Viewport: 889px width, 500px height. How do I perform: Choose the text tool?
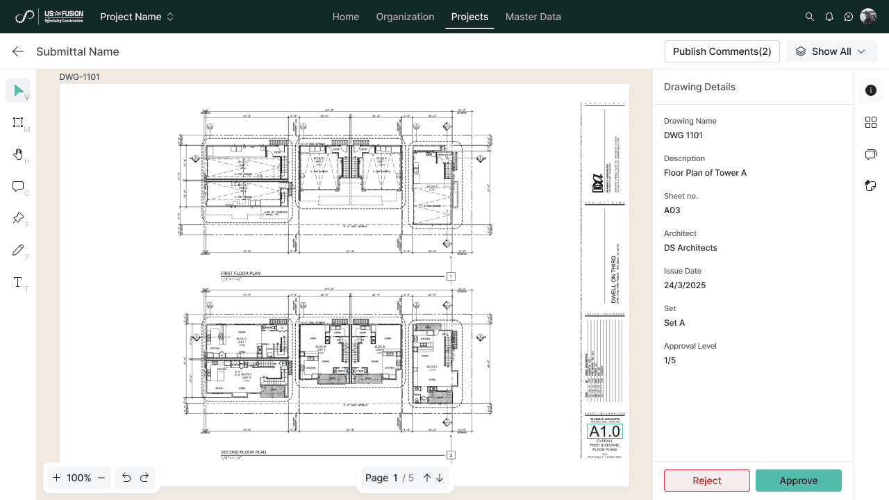(x=18, y=282)
